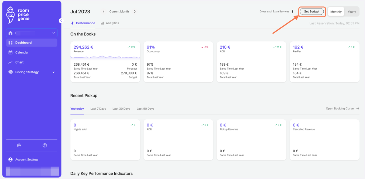Select the Last 90 Days tab

point(145,108)
